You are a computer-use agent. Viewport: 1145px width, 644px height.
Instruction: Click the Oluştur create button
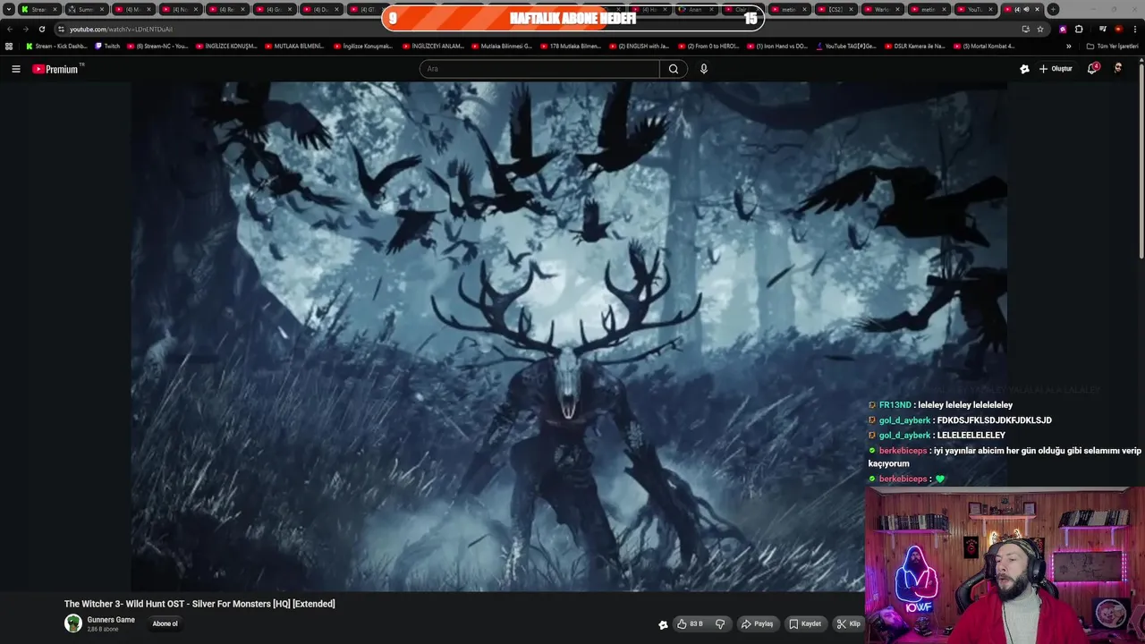click(1056, 69)
